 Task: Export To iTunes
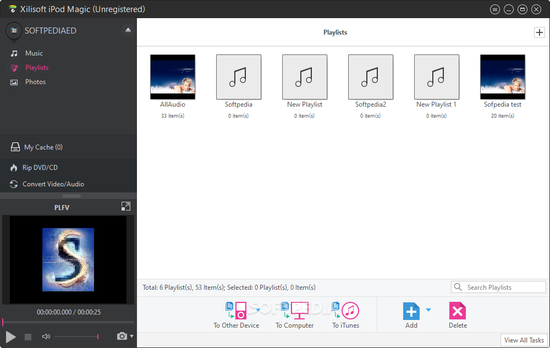(x=346, y=315)
